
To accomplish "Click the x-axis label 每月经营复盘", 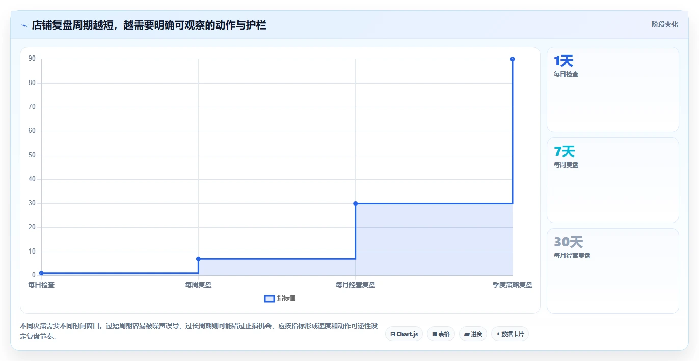I will click(355, 285).
